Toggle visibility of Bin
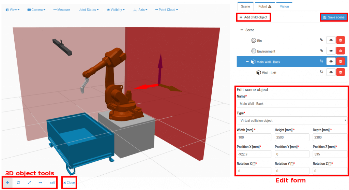Image resolution: width=349 pixels, height=190 pixels. click(x=331, y=40)
